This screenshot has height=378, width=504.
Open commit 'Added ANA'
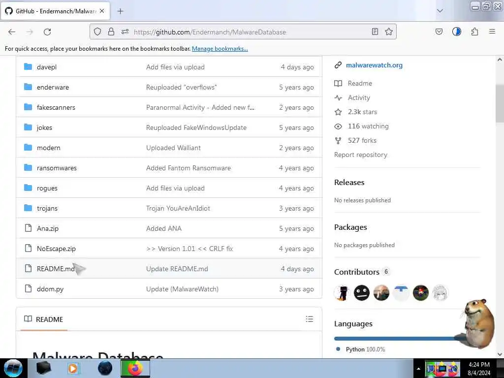point(163,228)
